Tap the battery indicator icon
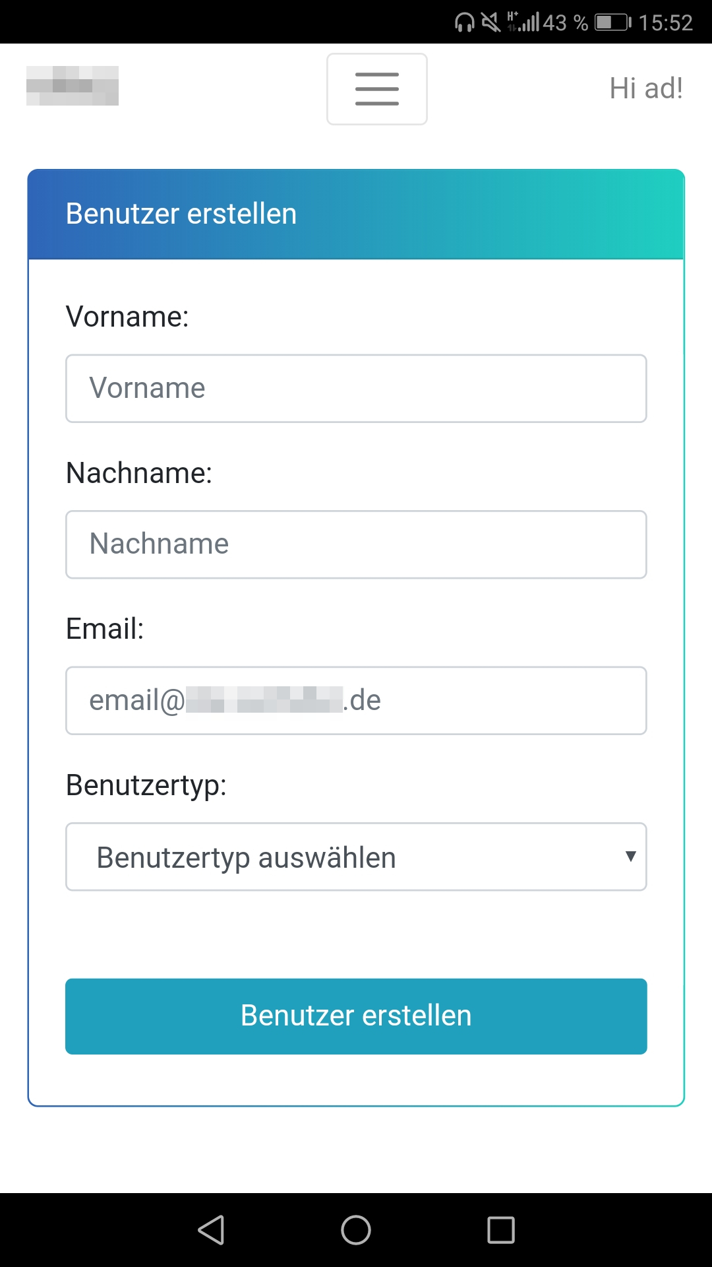 pos(613,22)
